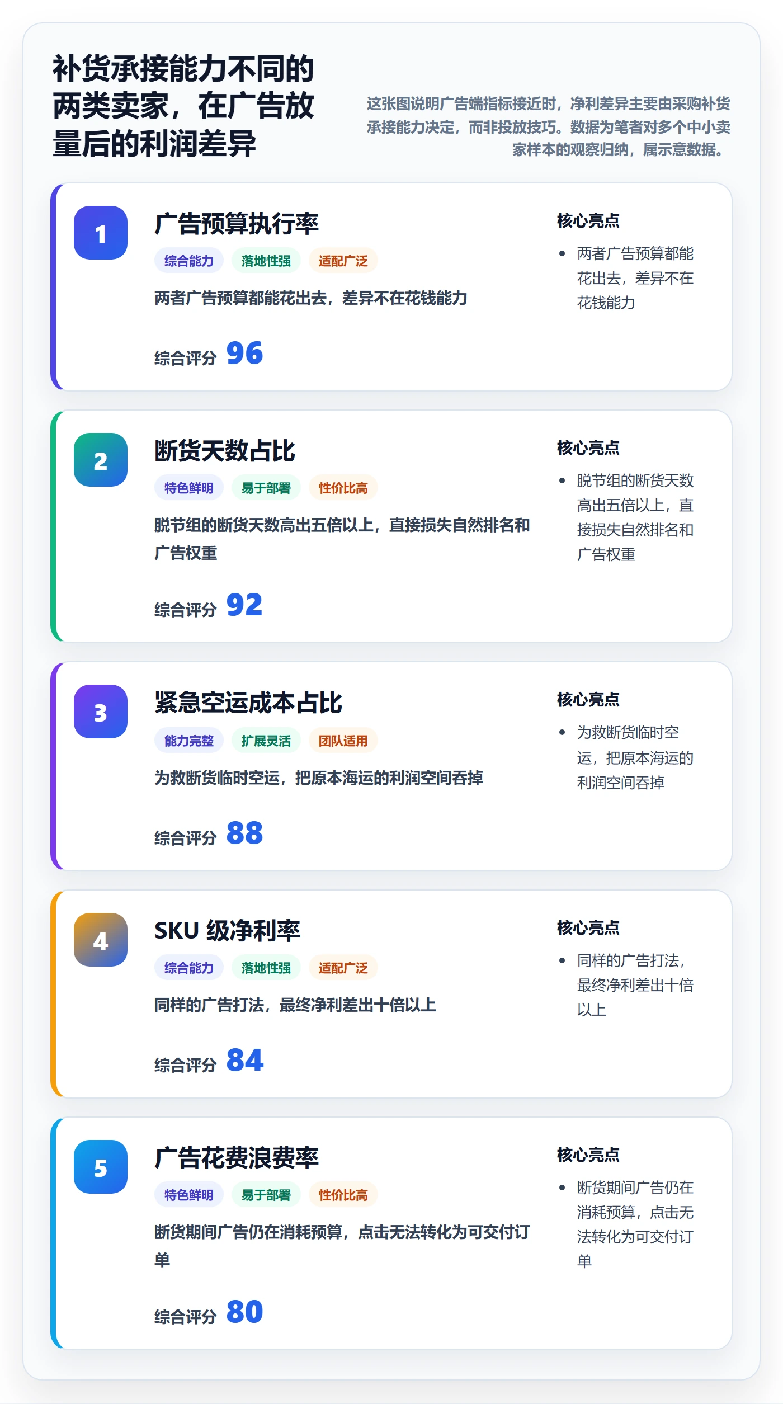Click 核心亮点 heading in 断货天数占比 card

[588, 448]
